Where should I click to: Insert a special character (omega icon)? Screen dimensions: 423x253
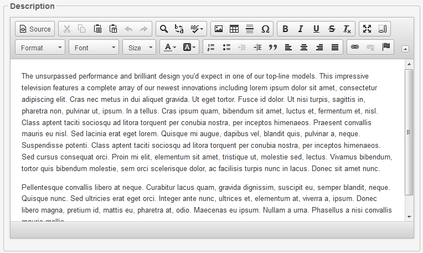[265, 29]
